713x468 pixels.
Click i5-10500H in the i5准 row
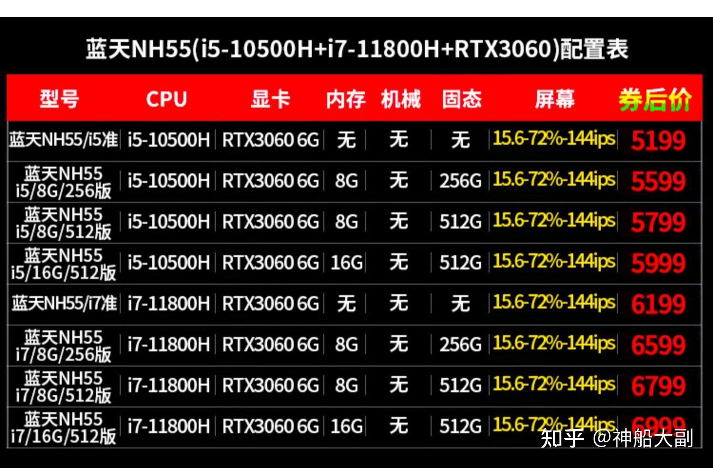coord(169,140)
